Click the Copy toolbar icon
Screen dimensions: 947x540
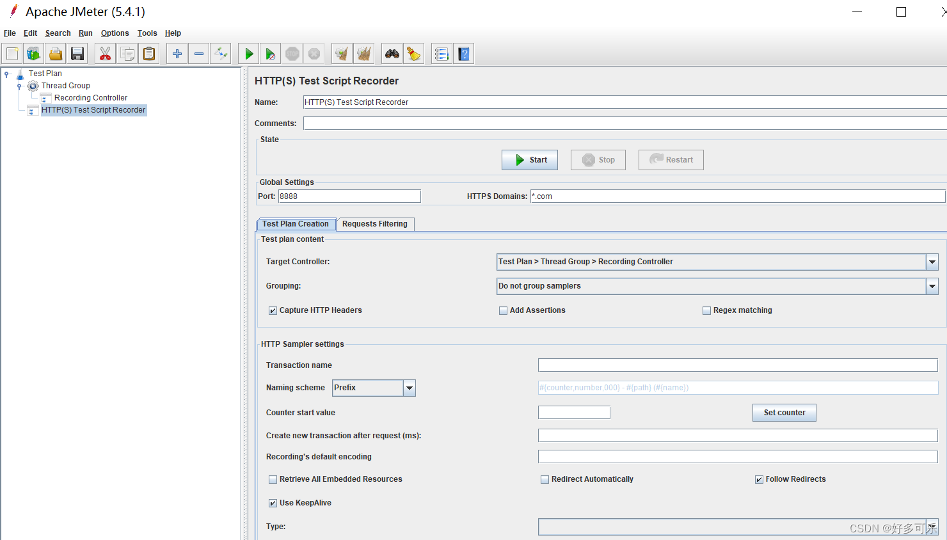pos(127,54)
